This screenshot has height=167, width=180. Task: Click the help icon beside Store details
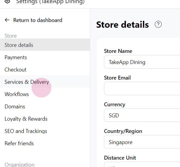[x=158, y=24]
